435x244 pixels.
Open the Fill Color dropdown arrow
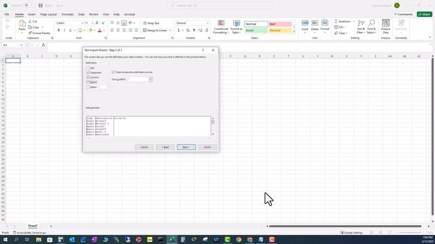[94, 30]
